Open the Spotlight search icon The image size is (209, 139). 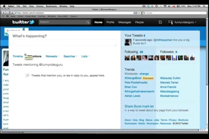coord(204,6)
